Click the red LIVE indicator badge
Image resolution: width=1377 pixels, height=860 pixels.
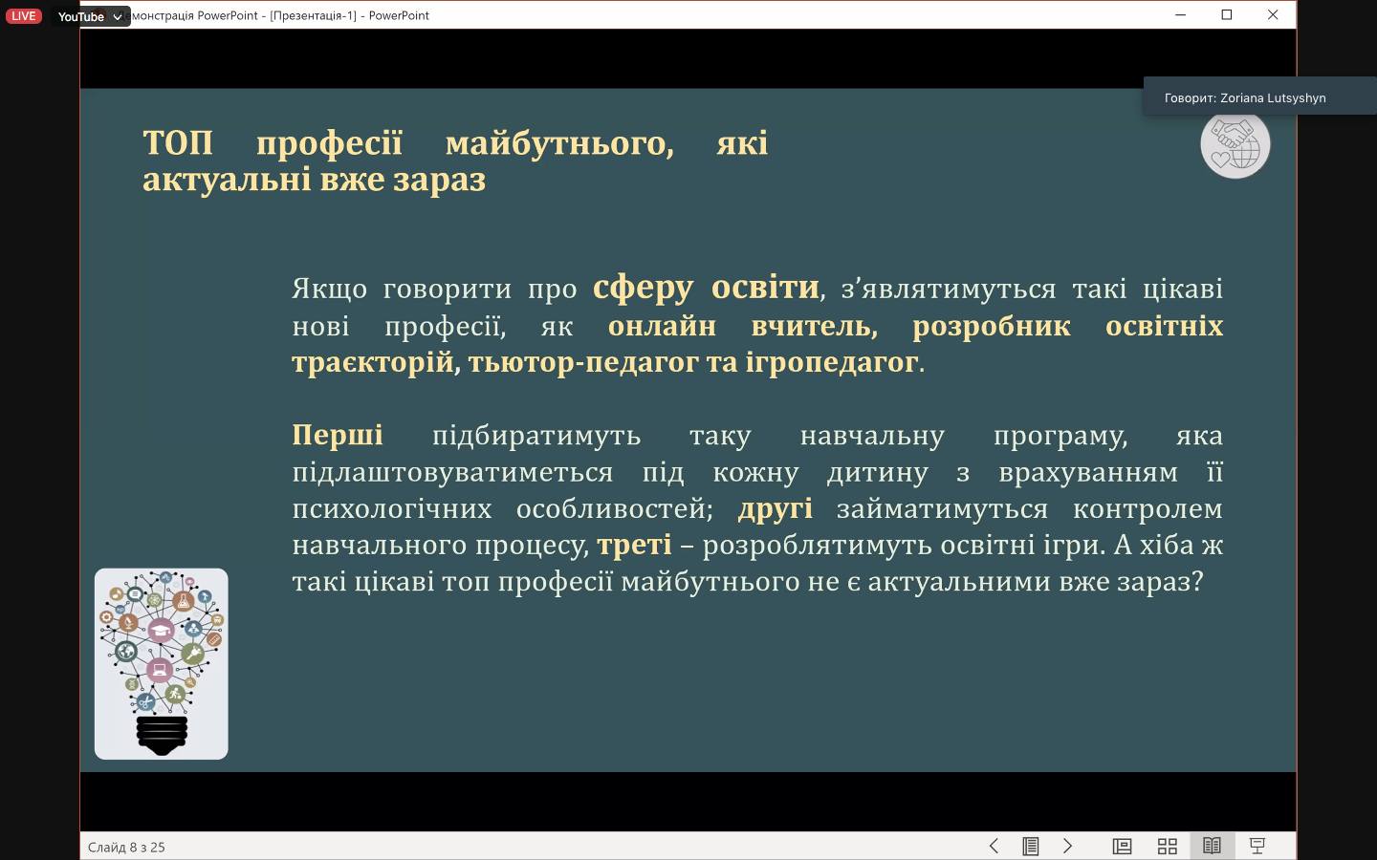click(24, 16)
